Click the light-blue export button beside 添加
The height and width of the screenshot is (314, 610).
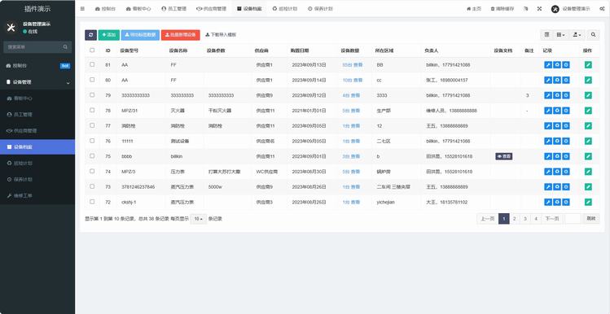coord(140,35)
